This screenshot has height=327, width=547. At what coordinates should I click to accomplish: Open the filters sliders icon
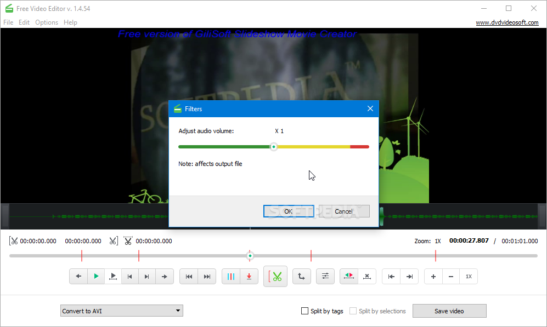325,277
